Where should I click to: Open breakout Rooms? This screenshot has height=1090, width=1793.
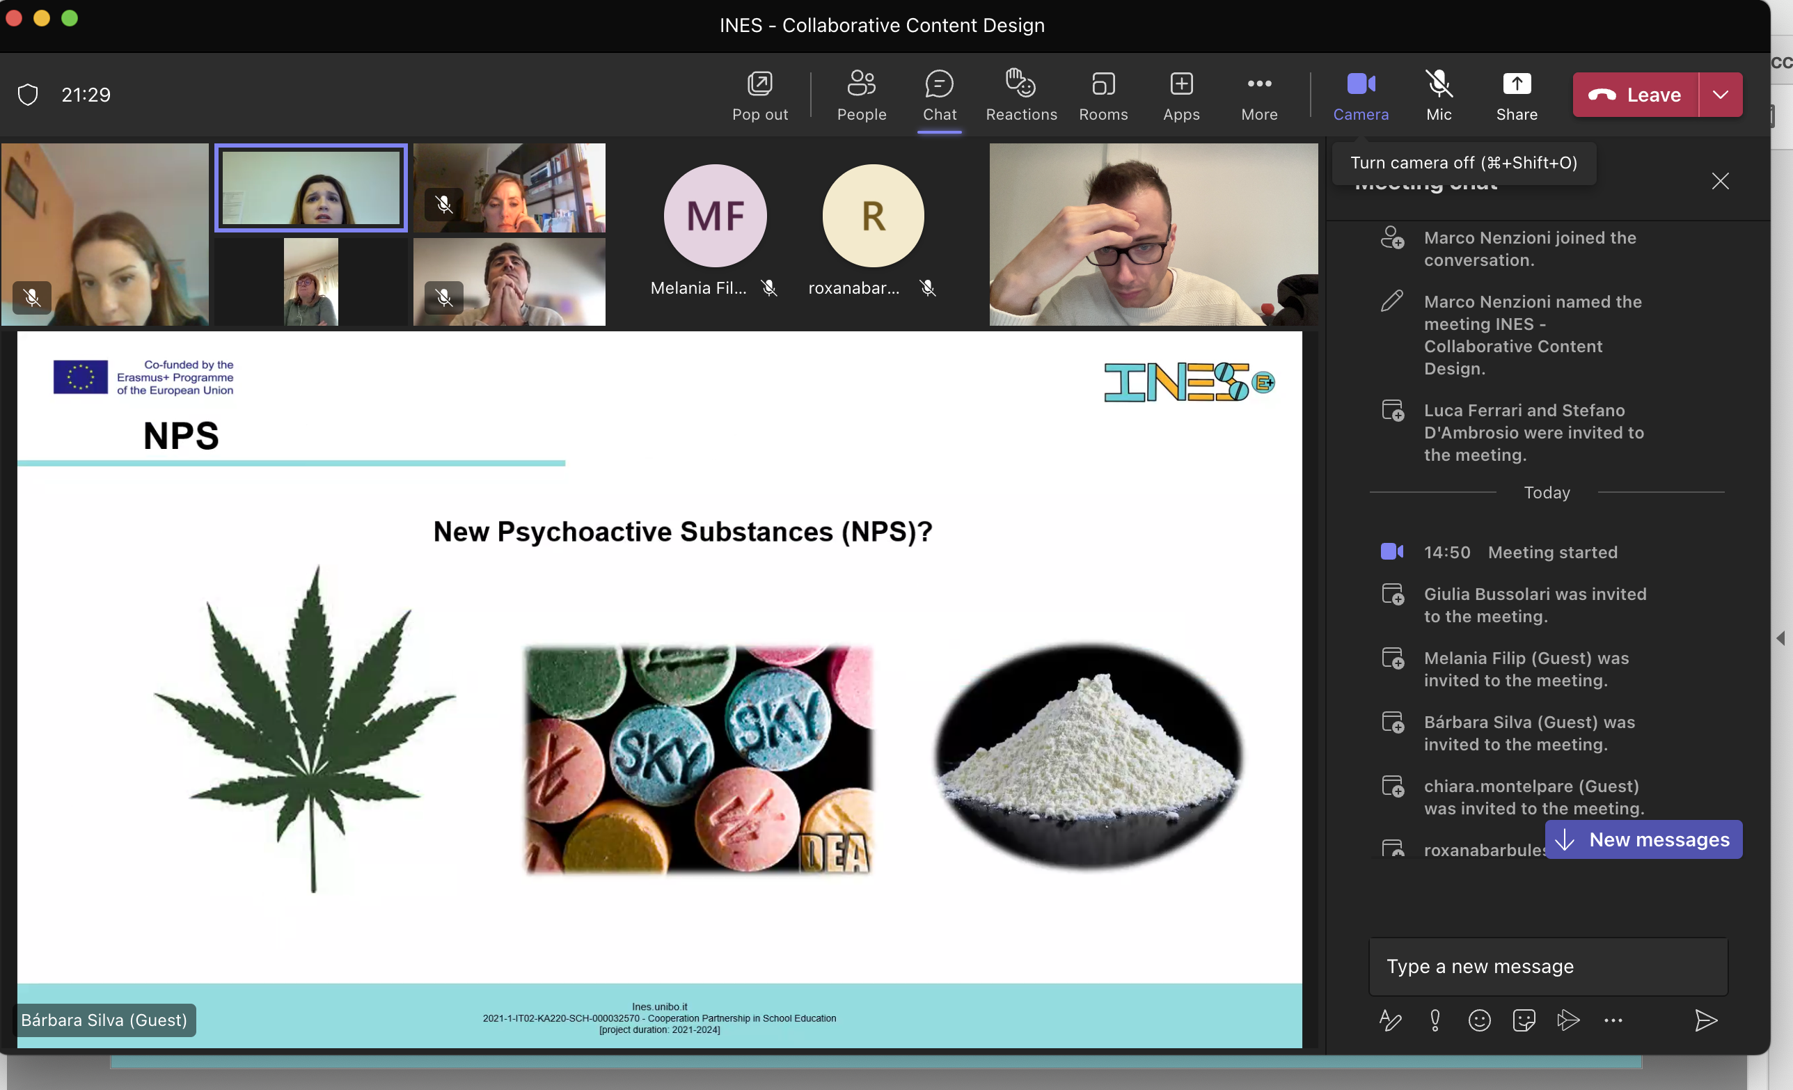coord(1103,95)
